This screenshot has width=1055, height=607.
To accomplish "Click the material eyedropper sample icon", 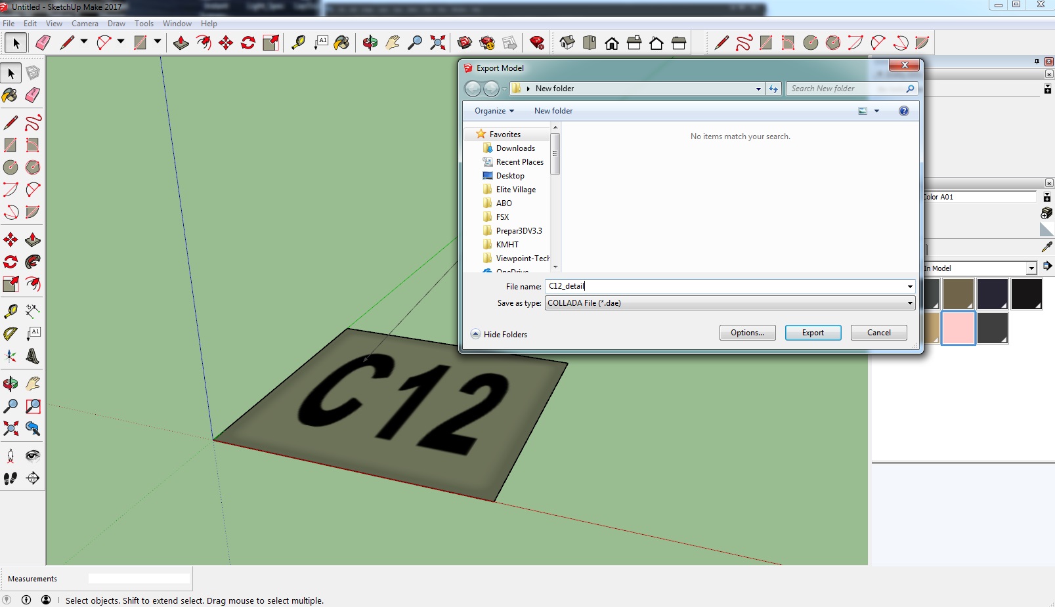I will [x=1046, y=247].
